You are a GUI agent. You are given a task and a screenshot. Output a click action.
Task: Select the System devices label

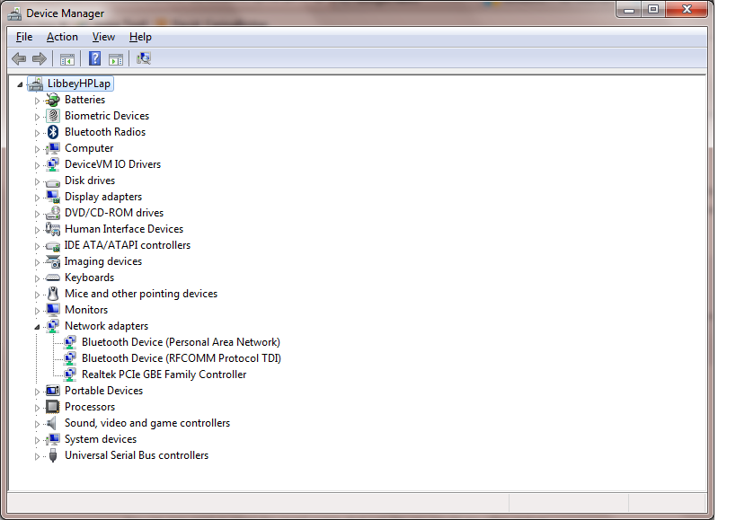click(x=101, y=439)
